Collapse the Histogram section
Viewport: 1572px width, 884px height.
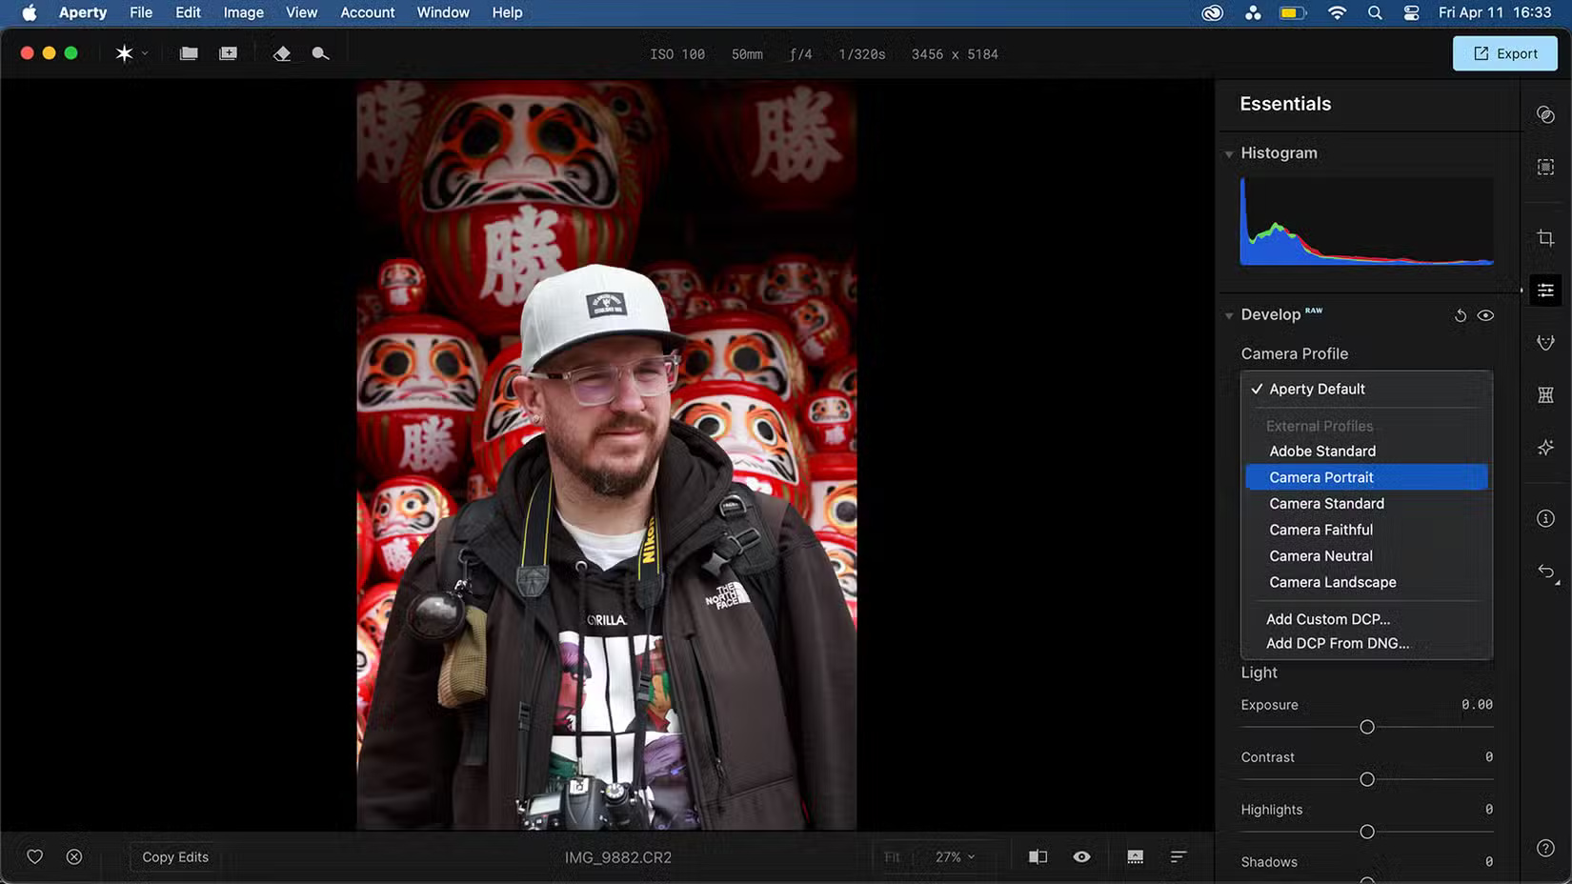(x=1229, y=152)
